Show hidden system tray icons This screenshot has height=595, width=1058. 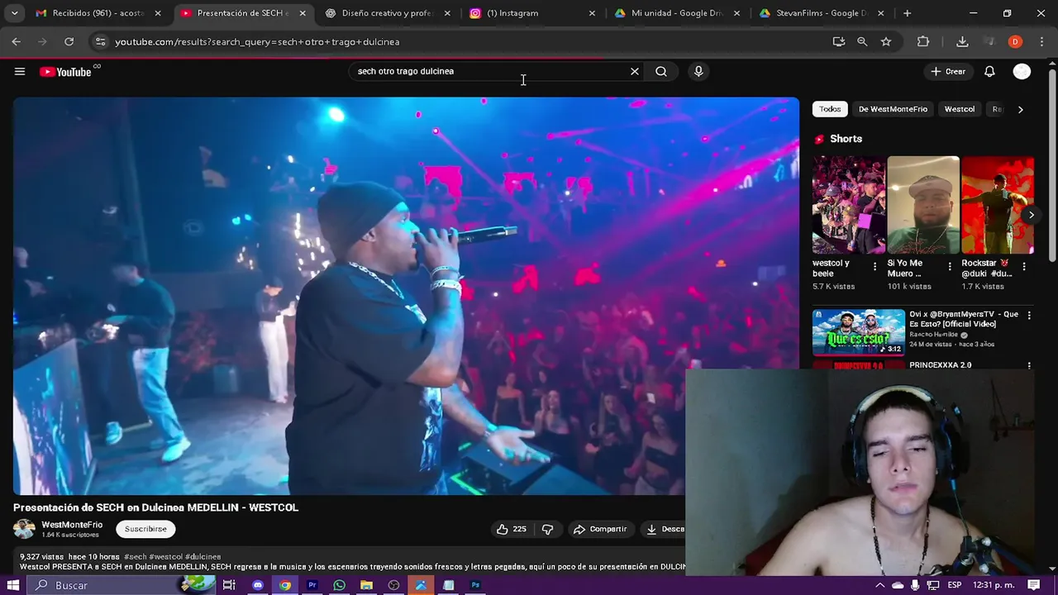tap(879, 585)
